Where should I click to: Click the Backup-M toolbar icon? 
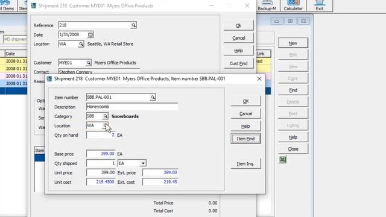[x=267, y=5]
